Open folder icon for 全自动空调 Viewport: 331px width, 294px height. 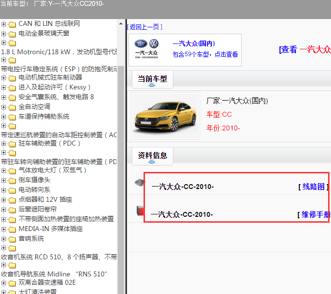[x=12, y=107]
